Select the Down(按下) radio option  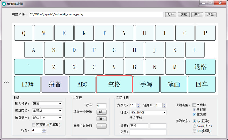point(194,126)
